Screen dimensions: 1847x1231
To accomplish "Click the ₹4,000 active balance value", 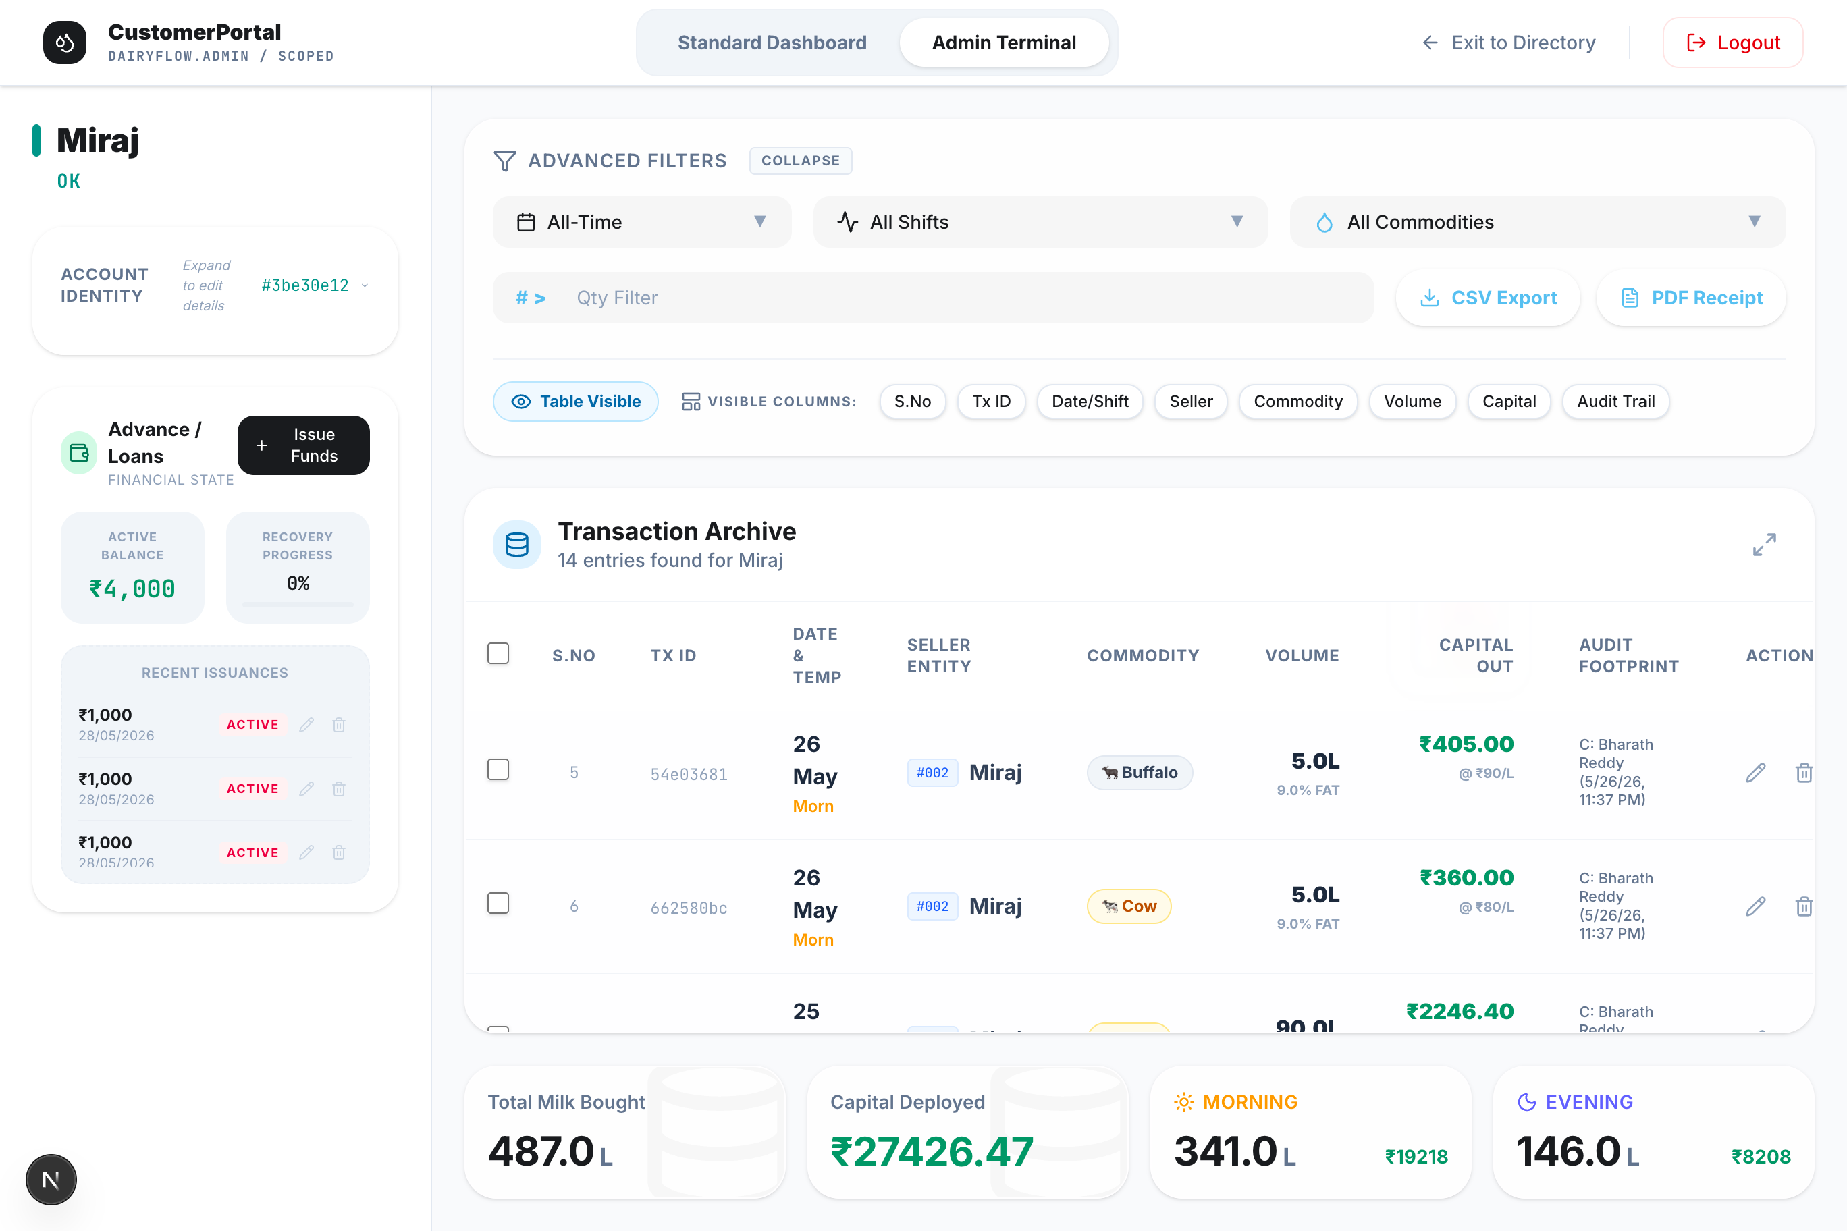I will (132, 589).
